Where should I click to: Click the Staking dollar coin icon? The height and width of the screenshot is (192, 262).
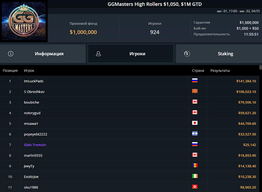coord(187,54)
